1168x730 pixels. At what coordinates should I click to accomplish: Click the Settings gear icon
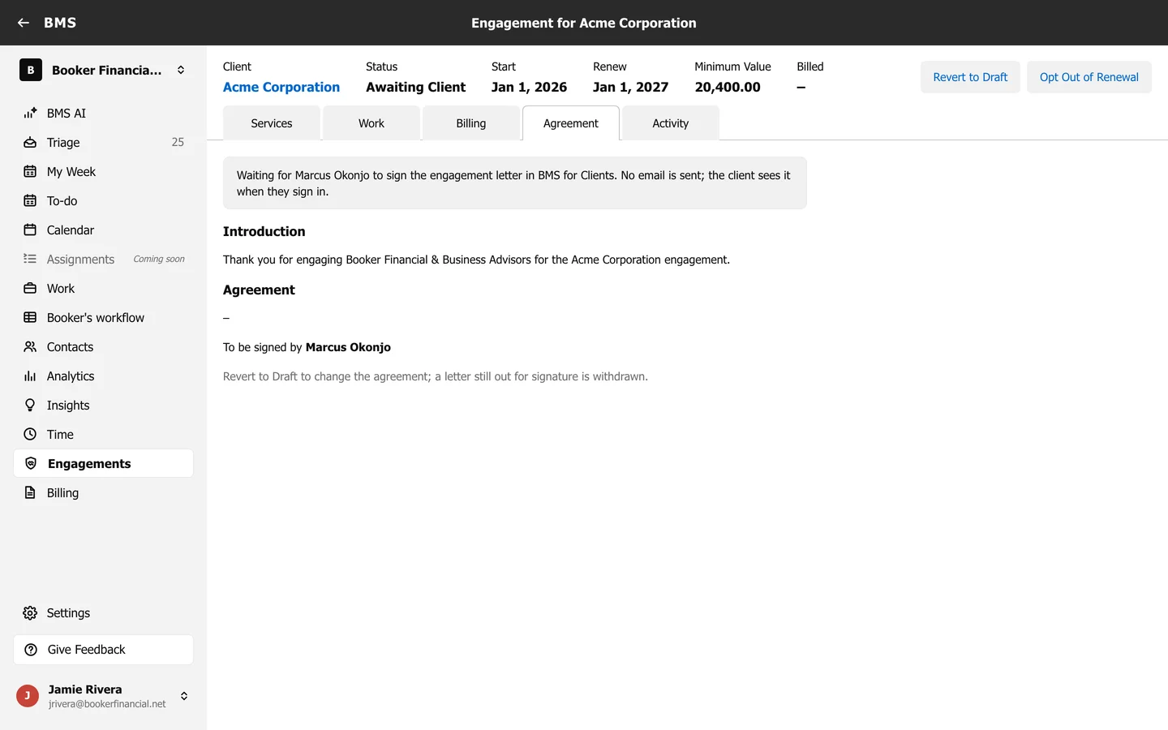click(x=30, y=613)
